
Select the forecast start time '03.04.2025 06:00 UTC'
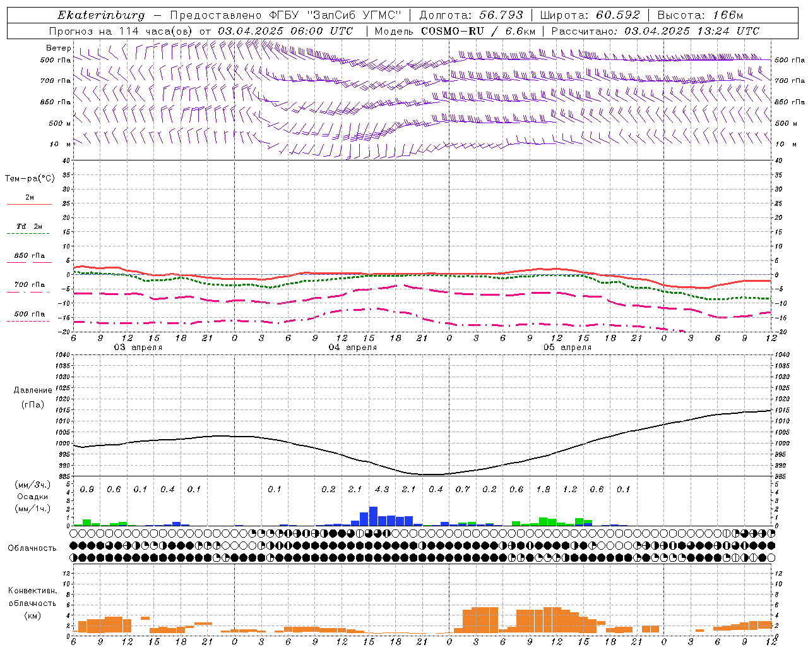pyautogui.click(x=285, y=31)
